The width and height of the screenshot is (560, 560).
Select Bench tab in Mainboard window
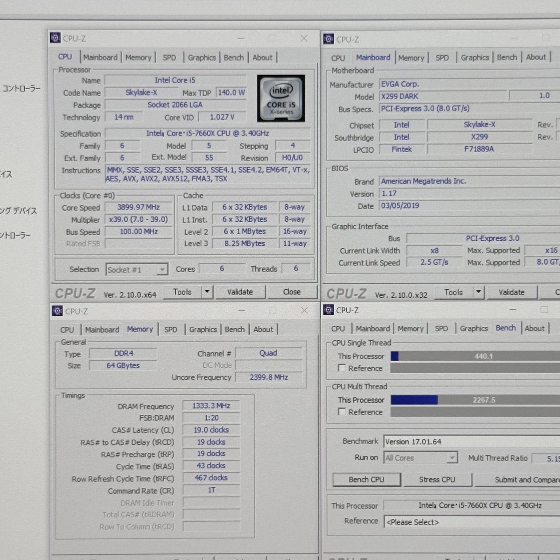507,57
